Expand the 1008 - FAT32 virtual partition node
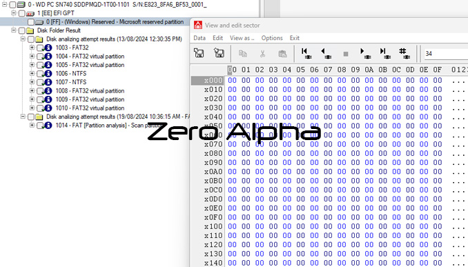Screen dimensions: 468x267 pos(32,90)
